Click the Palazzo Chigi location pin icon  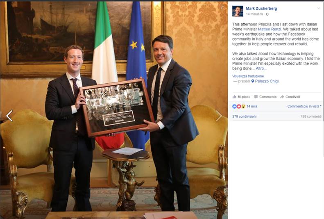[252, 81]
